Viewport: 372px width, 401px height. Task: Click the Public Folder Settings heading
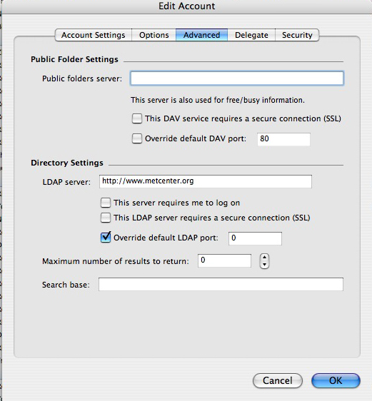74,59
